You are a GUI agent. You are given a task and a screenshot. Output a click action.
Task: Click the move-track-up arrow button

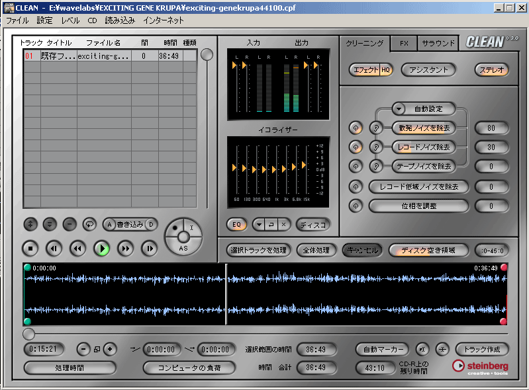(x=30, y=224)
